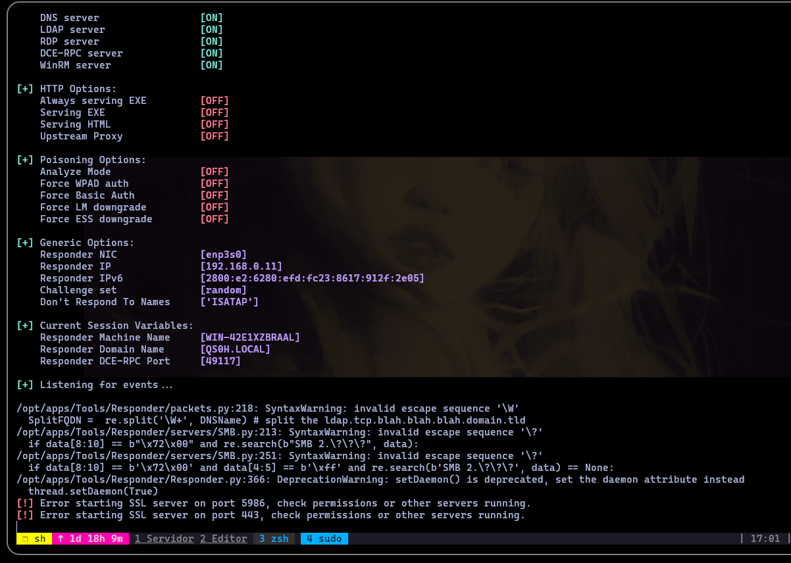The width and height of the screenshot is (791, 563).
Task: Select DCE-RPC port value 49117
Action: point(220,361)
